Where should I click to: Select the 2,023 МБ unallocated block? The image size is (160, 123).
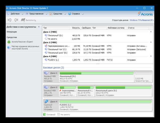click(143, 77)
